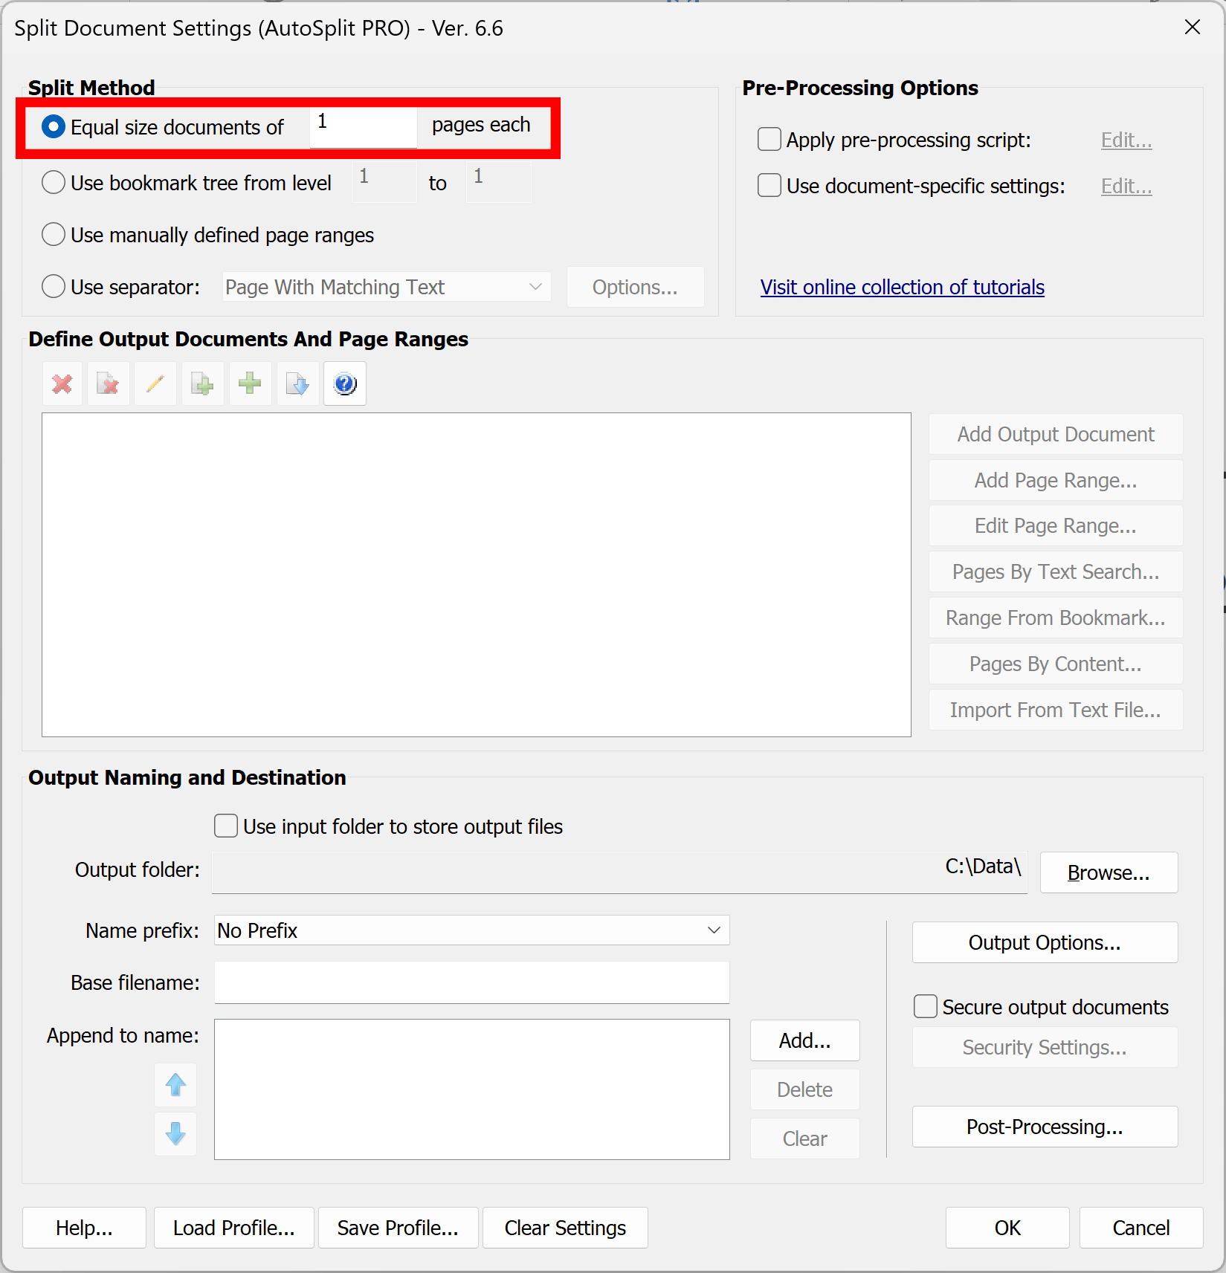The image size is (1226, 1273).
Task: Open the Name prefix No Prefix dropdown
Action: coord(472,930)
